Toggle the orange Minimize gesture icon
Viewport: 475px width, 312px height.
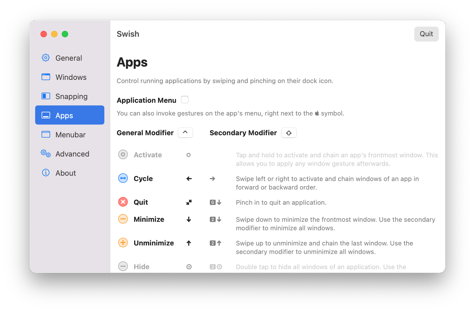point(123,219)
